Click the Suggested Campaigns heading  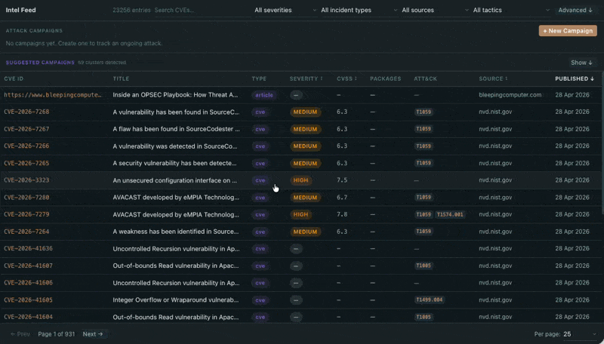[x=40, y=63]
